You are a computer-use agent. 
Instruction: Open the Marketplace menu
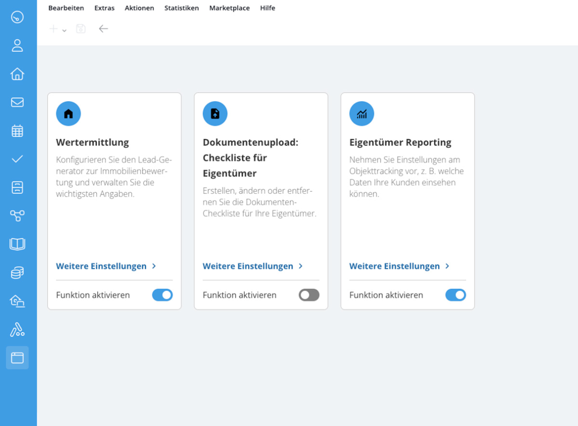coord(229,8)
